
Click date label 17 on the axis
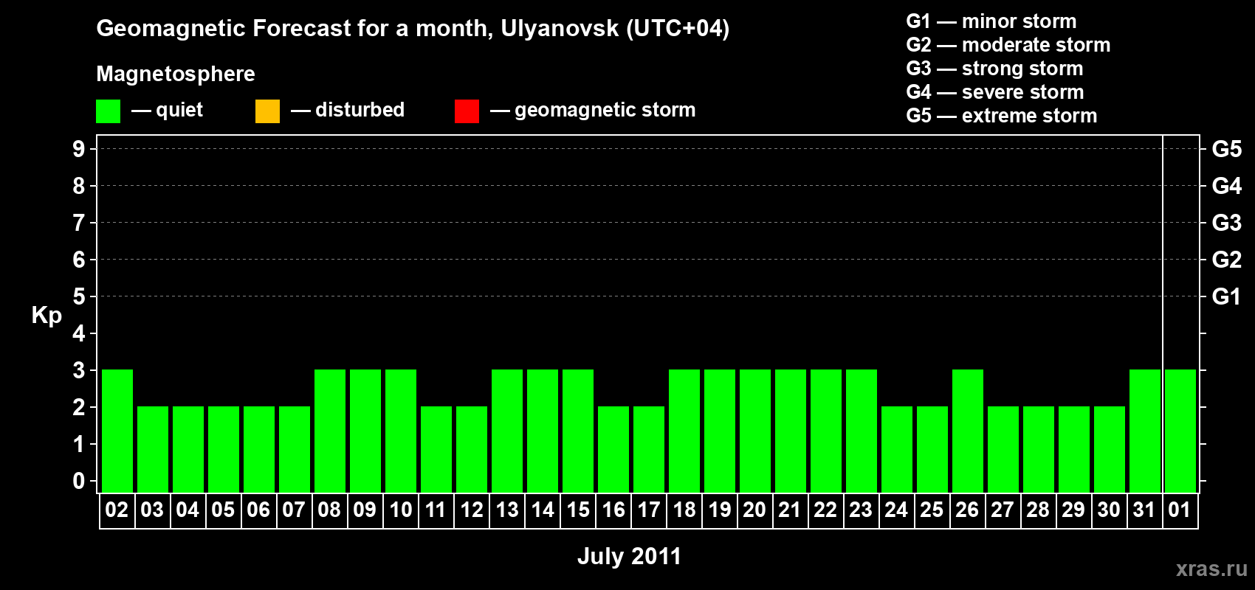pyautogui.click(x=648, y=510)
